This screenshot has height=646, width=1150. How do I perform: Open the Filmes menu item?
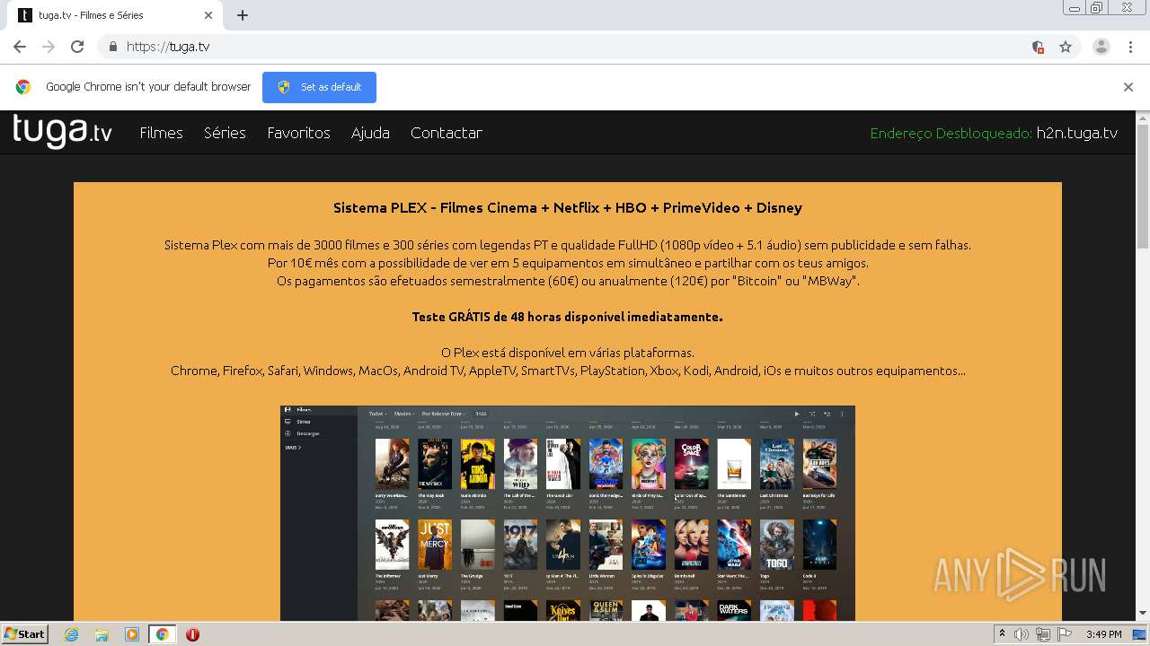[161, 133]
